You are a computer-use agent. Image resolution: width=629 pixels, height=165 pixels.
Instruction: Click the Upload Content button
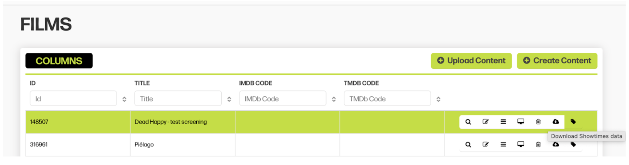pyautogui.click(x=471, y=61)
